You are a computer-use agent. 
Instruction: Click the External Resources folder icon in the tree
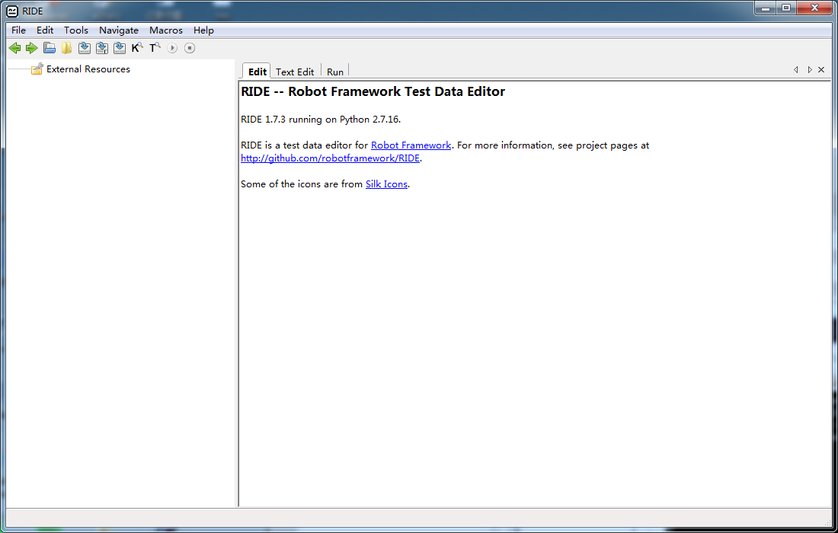point(37,69)
